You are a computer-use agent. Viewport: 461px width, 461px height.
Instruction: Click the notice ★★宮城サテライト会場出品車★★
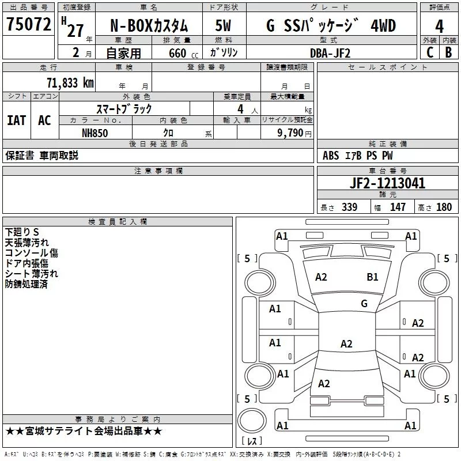(x=84, y=431)
